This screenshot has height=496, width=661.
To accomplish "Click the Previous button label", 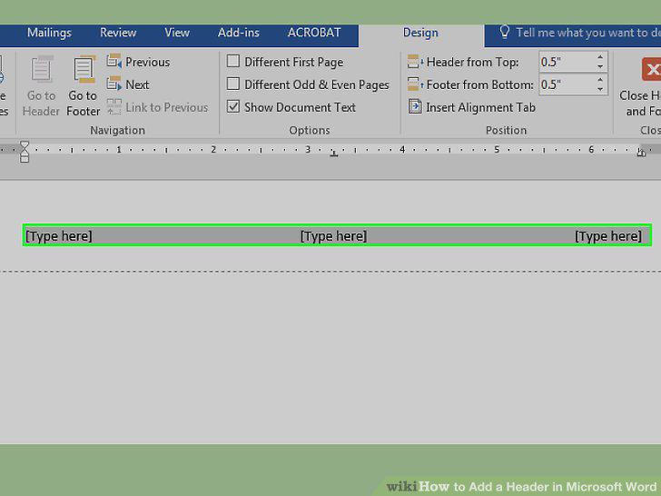I will [147, 62].
